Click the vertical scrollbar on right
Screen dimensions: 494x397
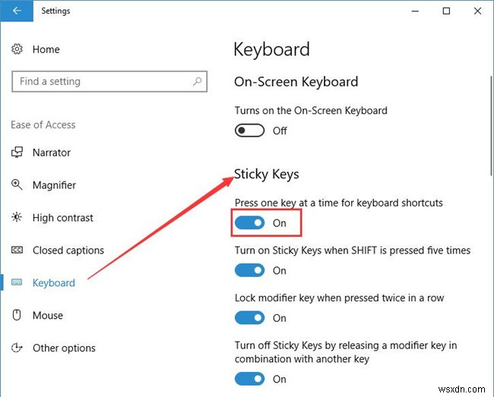pyautogui.click(x=491, y=126)
